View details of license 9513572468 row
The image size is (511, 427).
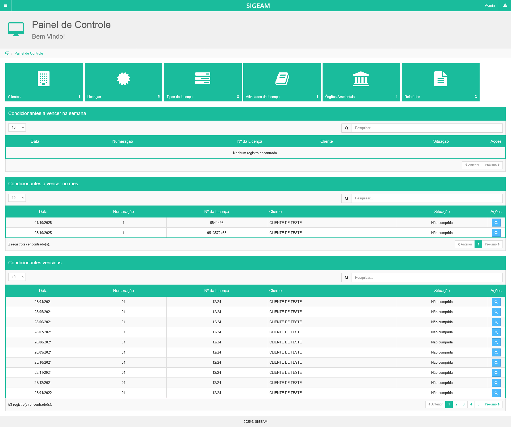tap(496, 233)
